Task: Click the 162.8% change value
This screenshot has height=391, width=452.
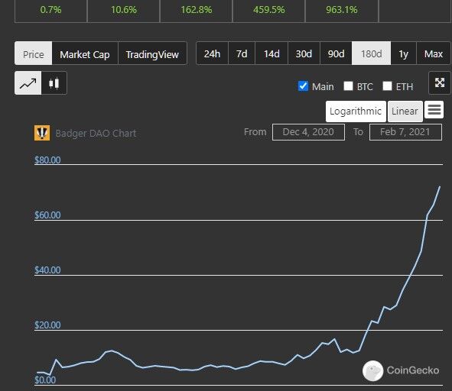Action: point(197,10)
